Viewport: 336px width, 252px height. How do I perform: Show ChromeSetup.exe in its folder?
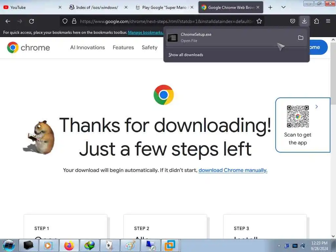coord(301,38)
